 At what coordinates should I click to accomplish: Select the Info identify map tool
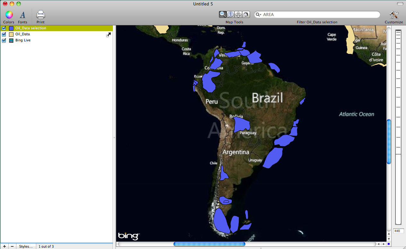[230, 14]
